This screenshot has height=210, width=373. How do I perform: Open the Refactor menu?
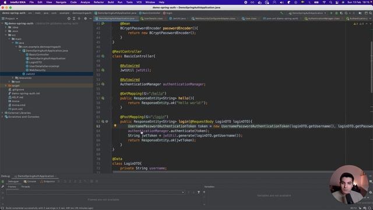tap(98, 2)
